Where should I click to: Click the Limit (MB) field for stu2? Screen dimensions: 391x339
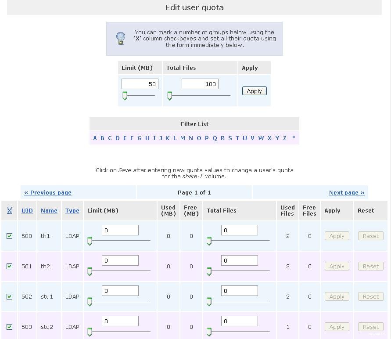tap(120, 321)
